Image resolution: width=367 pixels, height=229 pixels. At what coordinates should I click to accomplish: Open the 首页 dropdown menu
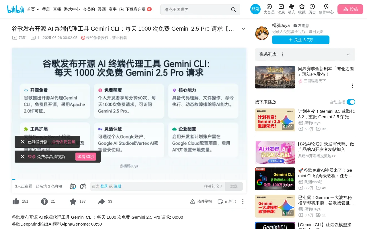33,9
